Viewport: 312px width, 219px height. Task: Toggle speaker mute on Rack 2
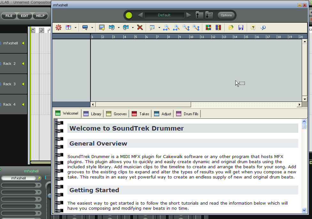point(23,64)
